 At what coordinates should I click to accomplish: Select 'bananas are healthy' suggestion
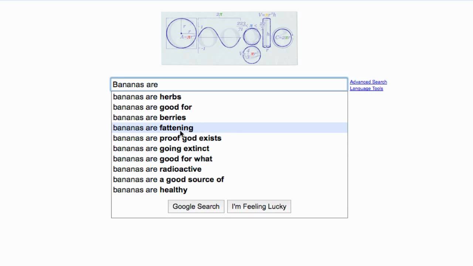point(150,190)
